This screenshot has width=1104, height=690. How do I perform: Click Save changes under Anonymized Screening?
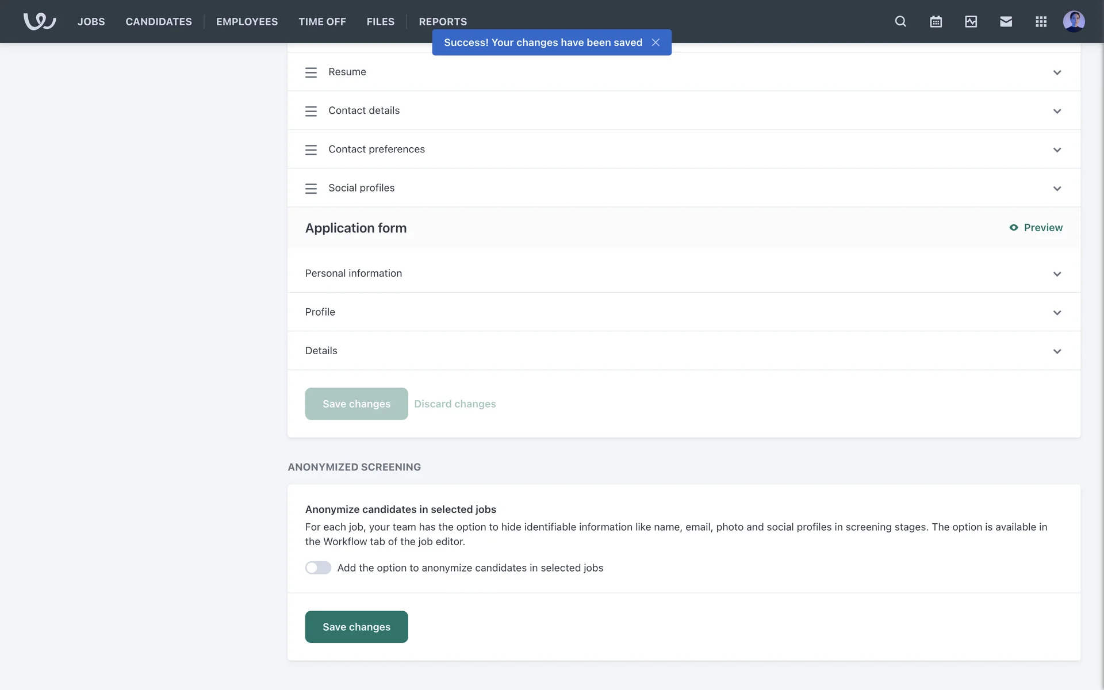(x=356, y=627)
